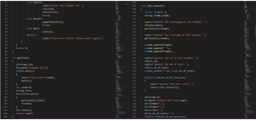Click the 'while(!fin.eof())' loop header

coord(27,94)
